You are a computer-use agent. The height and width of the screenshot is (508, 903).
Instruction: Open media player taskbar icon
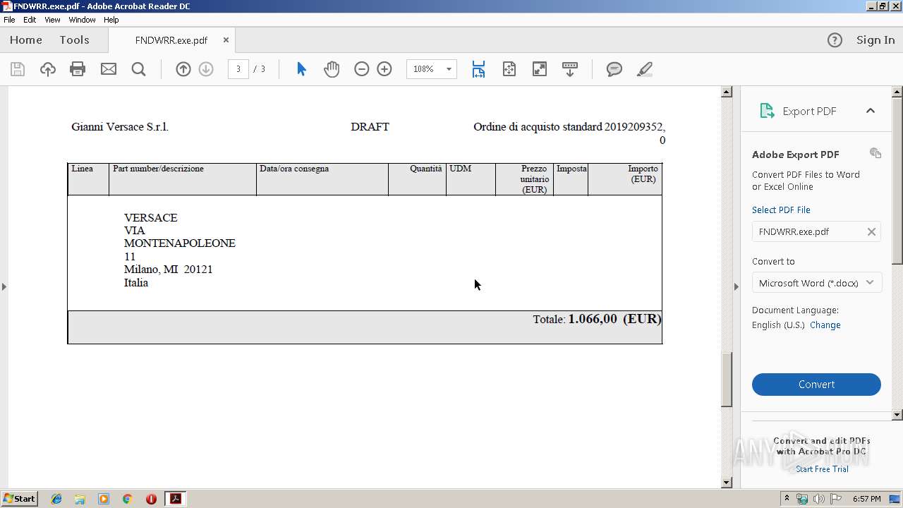click(104, 499)
